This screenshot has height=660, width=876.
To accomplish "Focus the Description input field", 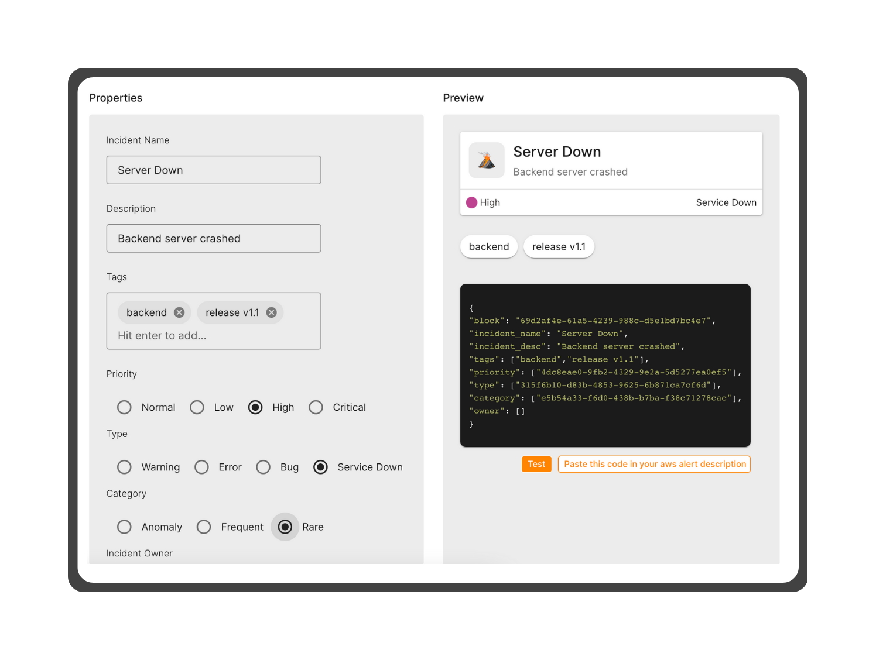I will click(x=214, y=238).
